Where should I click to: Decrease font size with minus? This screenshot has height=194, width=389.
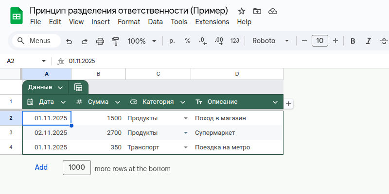[304, 41]
